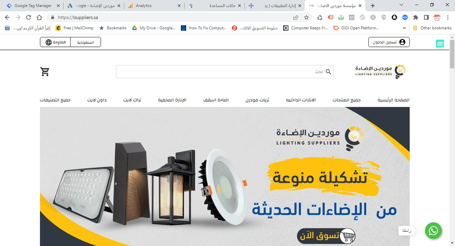Image resolution: width=455 pixels, height=246 pixels.
Task: Click the تسجيل الدخول login button
Action: click(389, 42)
